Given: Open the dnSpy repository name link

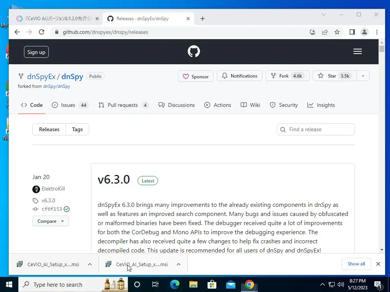Looking at the screenshot, I should point(72,76).
